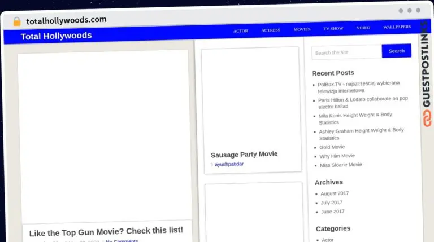Click the Total Hollywoods site title
Screen dimensions: 434x242
(x=56, y=36)
